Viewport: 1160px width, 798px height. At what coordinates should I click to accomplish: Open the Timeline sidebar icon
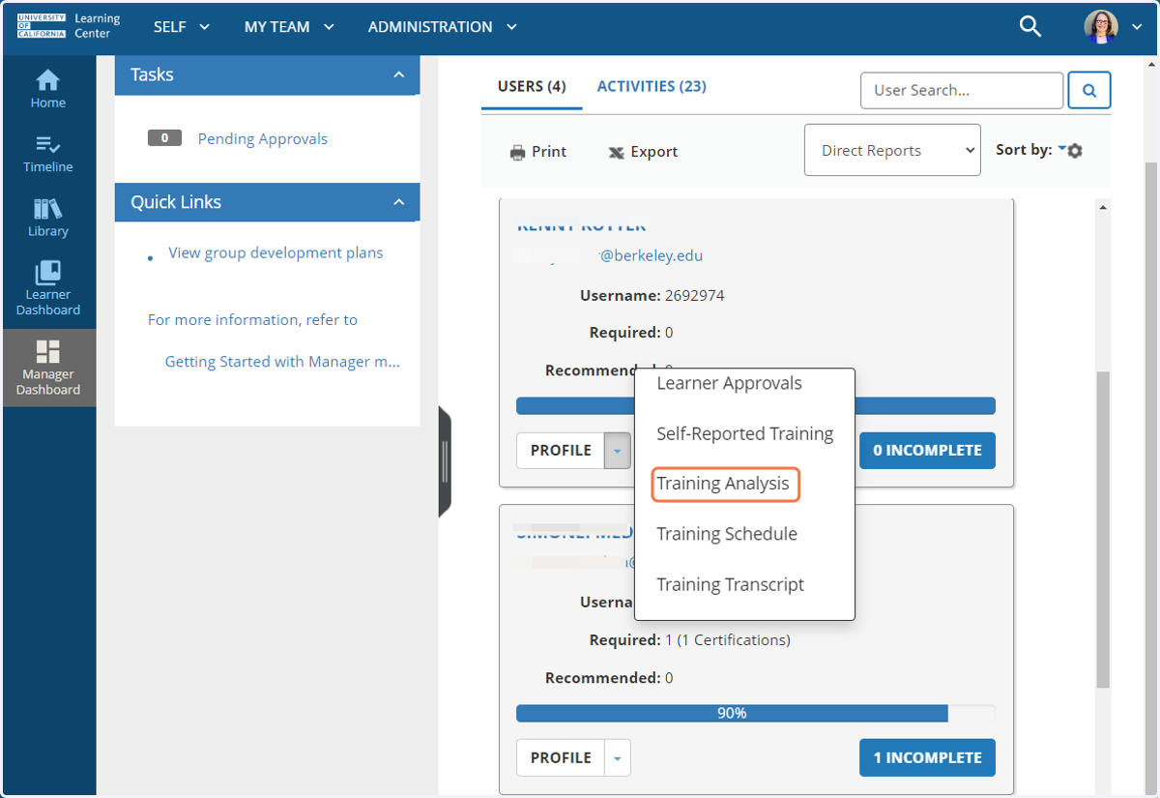47,154
